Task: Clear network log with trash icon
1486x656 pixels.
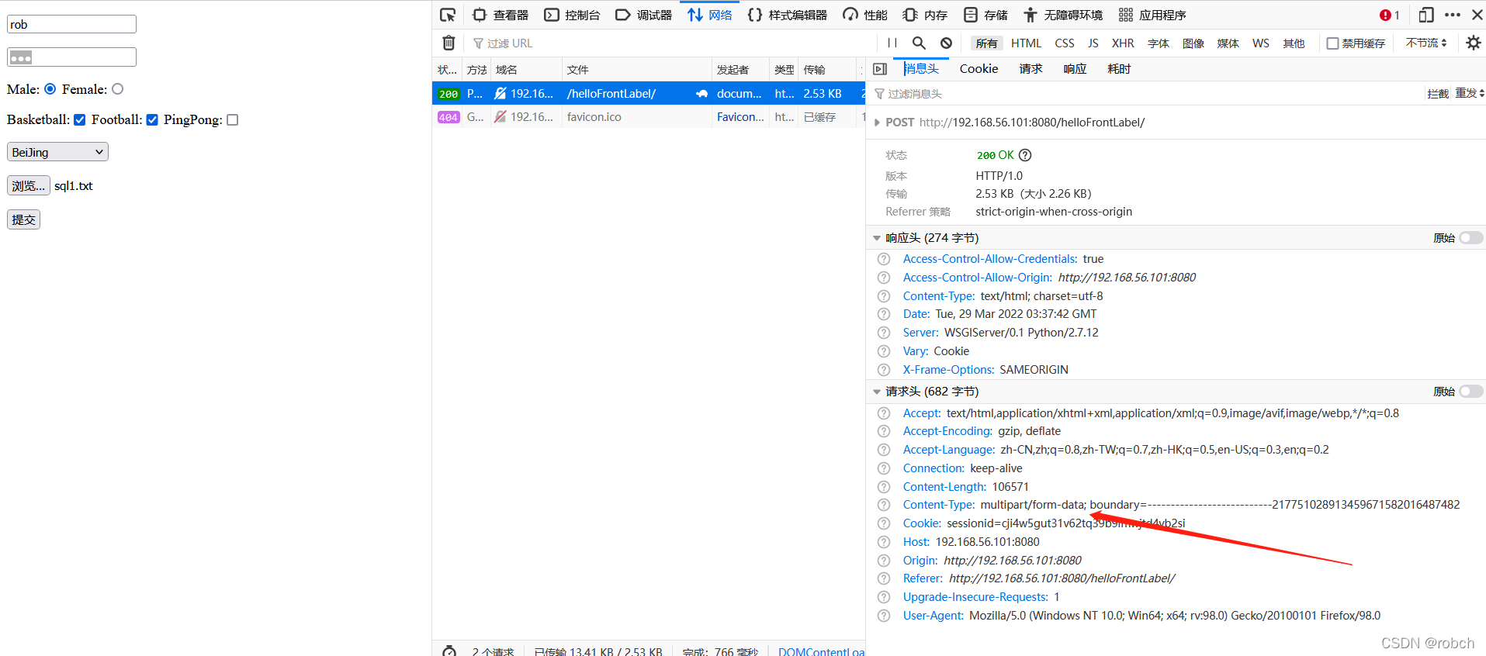Action: [x=449, y=43]
